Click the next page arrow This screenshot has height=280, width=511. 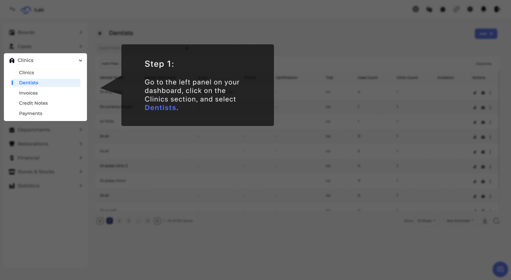click(x=157, y=221)
